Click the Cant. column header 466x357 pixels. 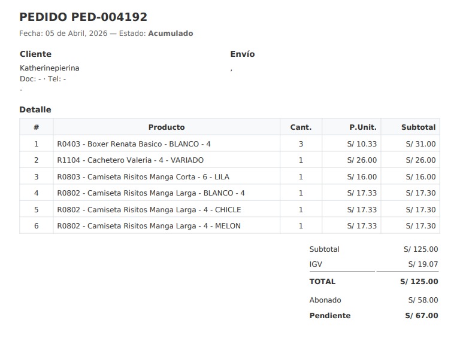(x=301, y=127)
